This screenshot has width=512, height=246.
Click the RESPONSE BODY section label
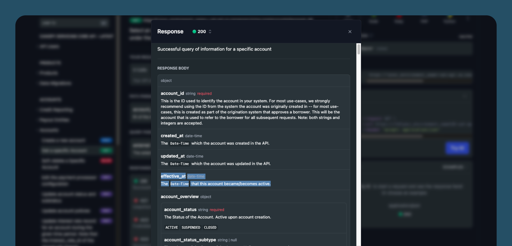tap(173, 68)
